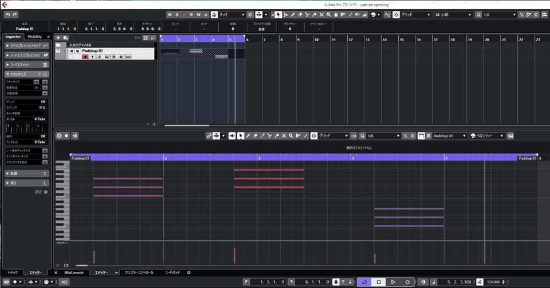
Task: Toggle acoustic feedback speaker icon in key editor
Action: coord(232,136)
